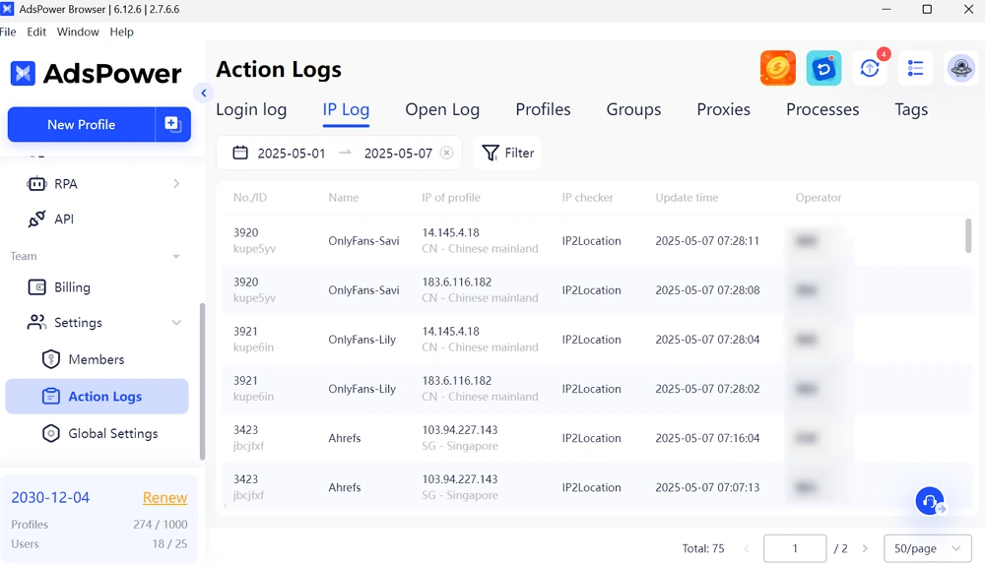
Task: Open the 50/page dropdown
Action: [927, 548]
